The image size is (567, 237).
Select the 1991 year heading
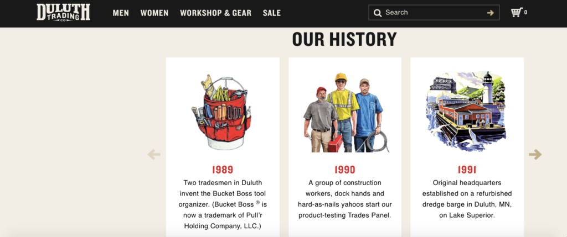point(467,170)
